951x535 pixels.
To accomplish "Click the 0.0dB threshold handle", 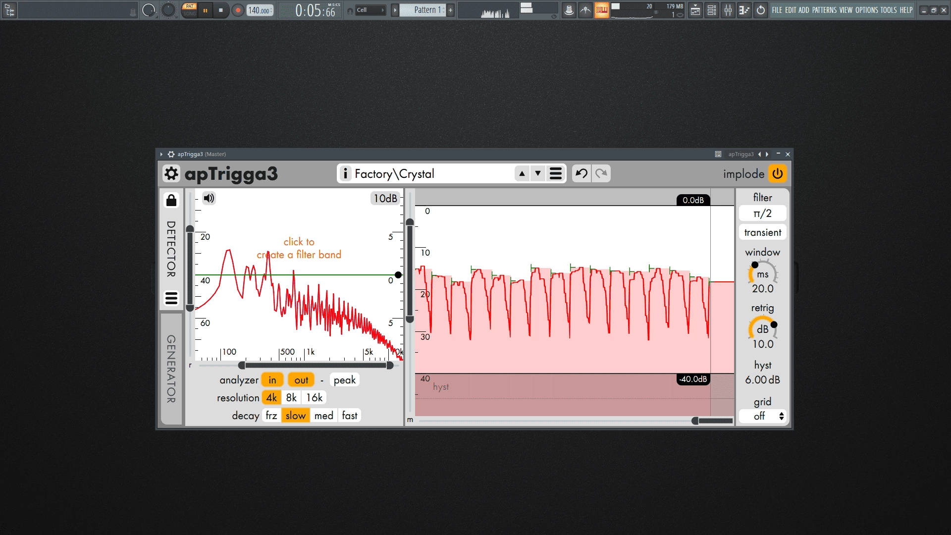I will pos(693,200).
